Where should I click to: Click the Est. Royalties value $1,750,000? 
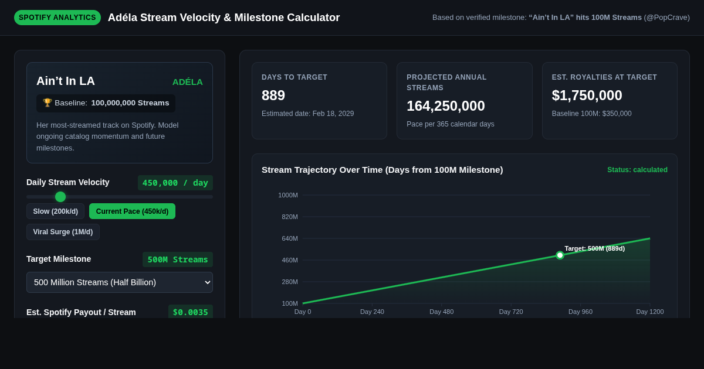coord(587,95)
